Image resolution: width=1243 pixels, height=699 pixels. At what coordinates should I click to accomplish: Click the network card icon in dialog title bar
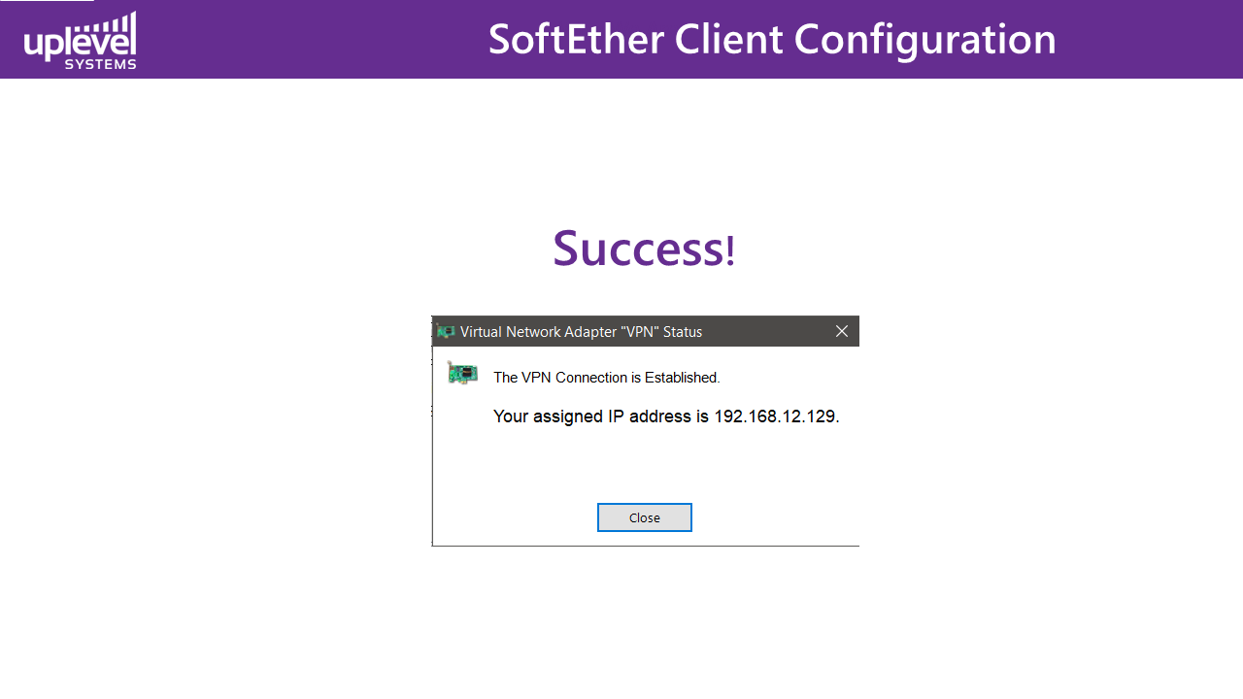(x=446, y=332)
